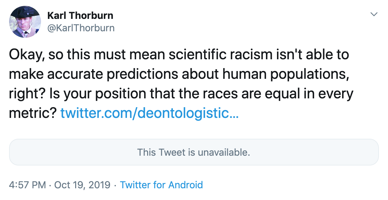Screen dimensions: 388x200
Task: Click the profile image wearing the hat
Action: pos(25,21)
